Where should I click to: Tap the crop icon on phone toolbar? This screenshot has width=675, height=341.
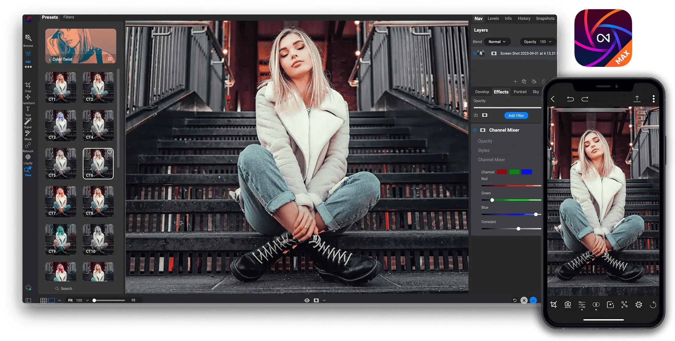tap(554, 305)
